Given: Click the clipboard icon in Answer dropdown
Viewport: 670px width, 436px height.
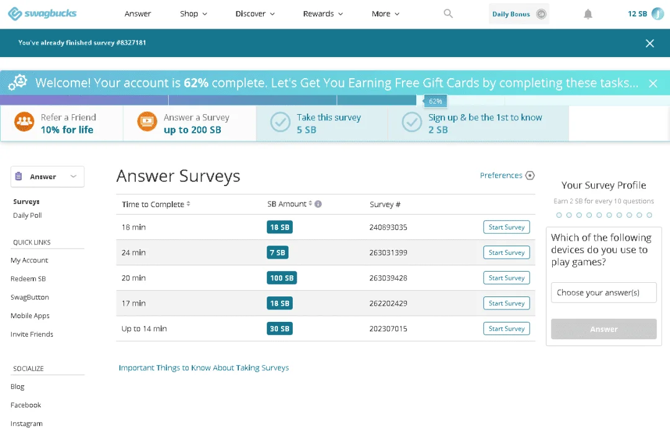Looking at the screenshot, I should click(x=19, y=176).
